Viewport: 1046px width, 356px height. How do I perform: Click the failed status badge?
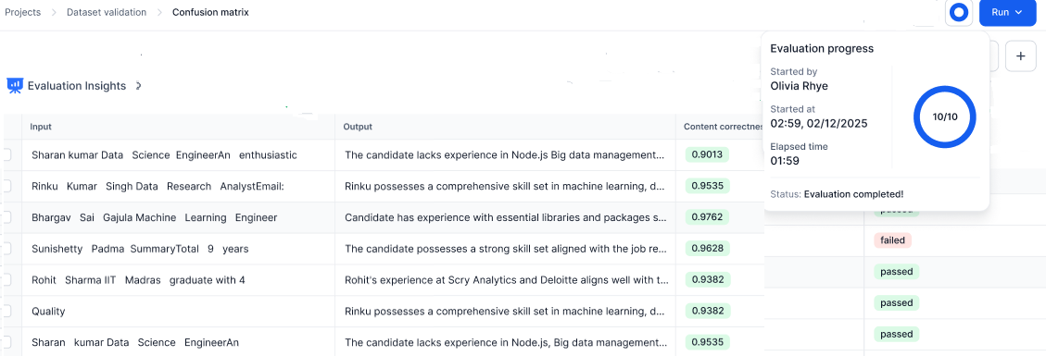892,240
